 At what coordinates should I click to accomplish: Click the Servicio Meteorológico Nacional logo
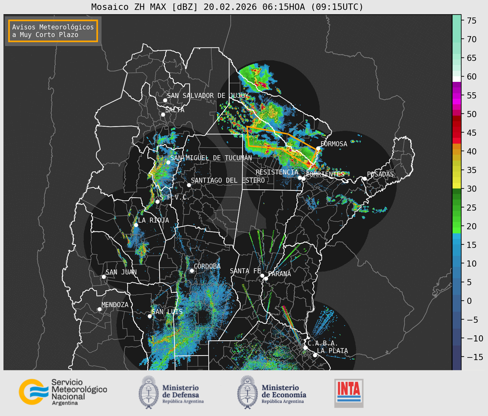click(x=63, y=392)
